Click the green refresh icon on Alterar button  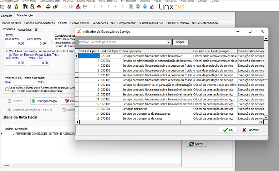(191, 144)
